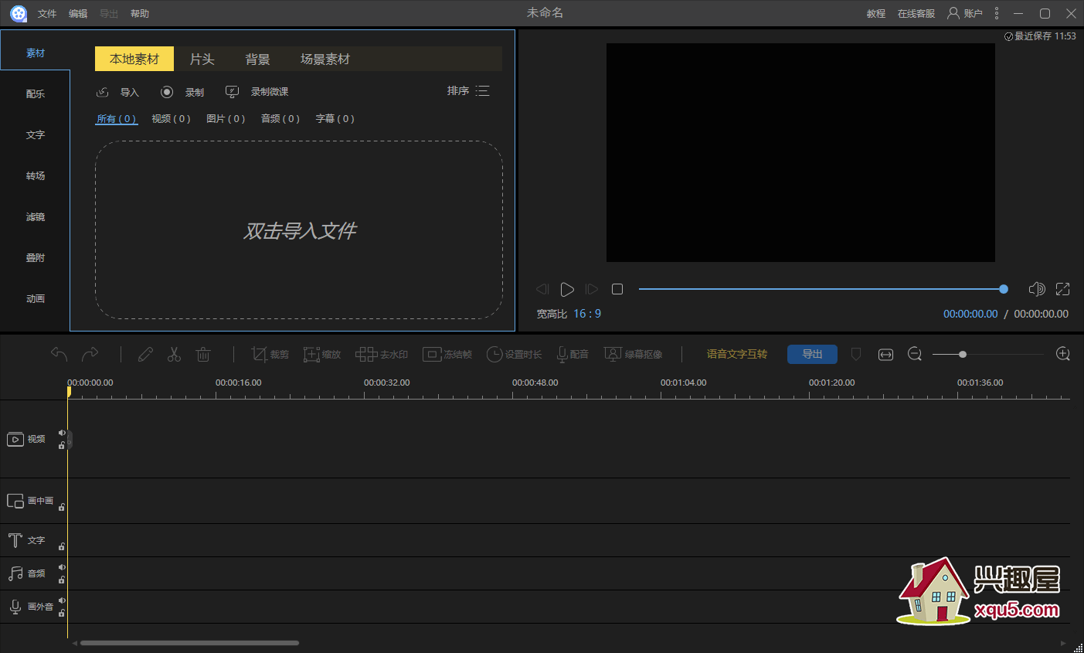Toggle the 视频 track lock
The image size is (1084, 653).
click(62, 445)
